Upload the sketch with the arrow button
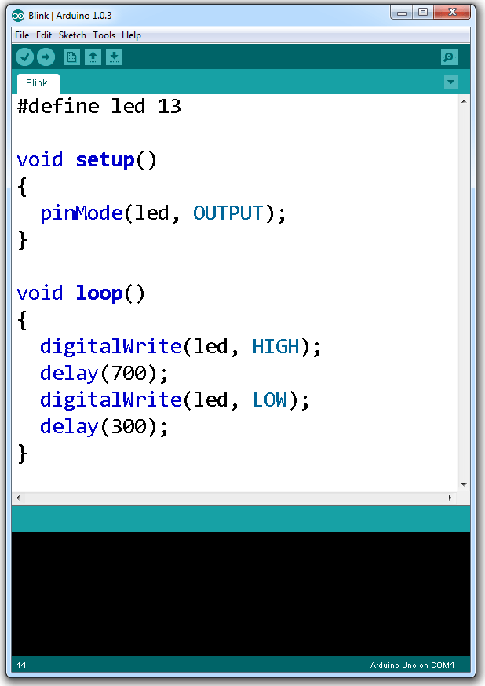The width and height of the screenshot is (485, 686). tap(46, 57)
